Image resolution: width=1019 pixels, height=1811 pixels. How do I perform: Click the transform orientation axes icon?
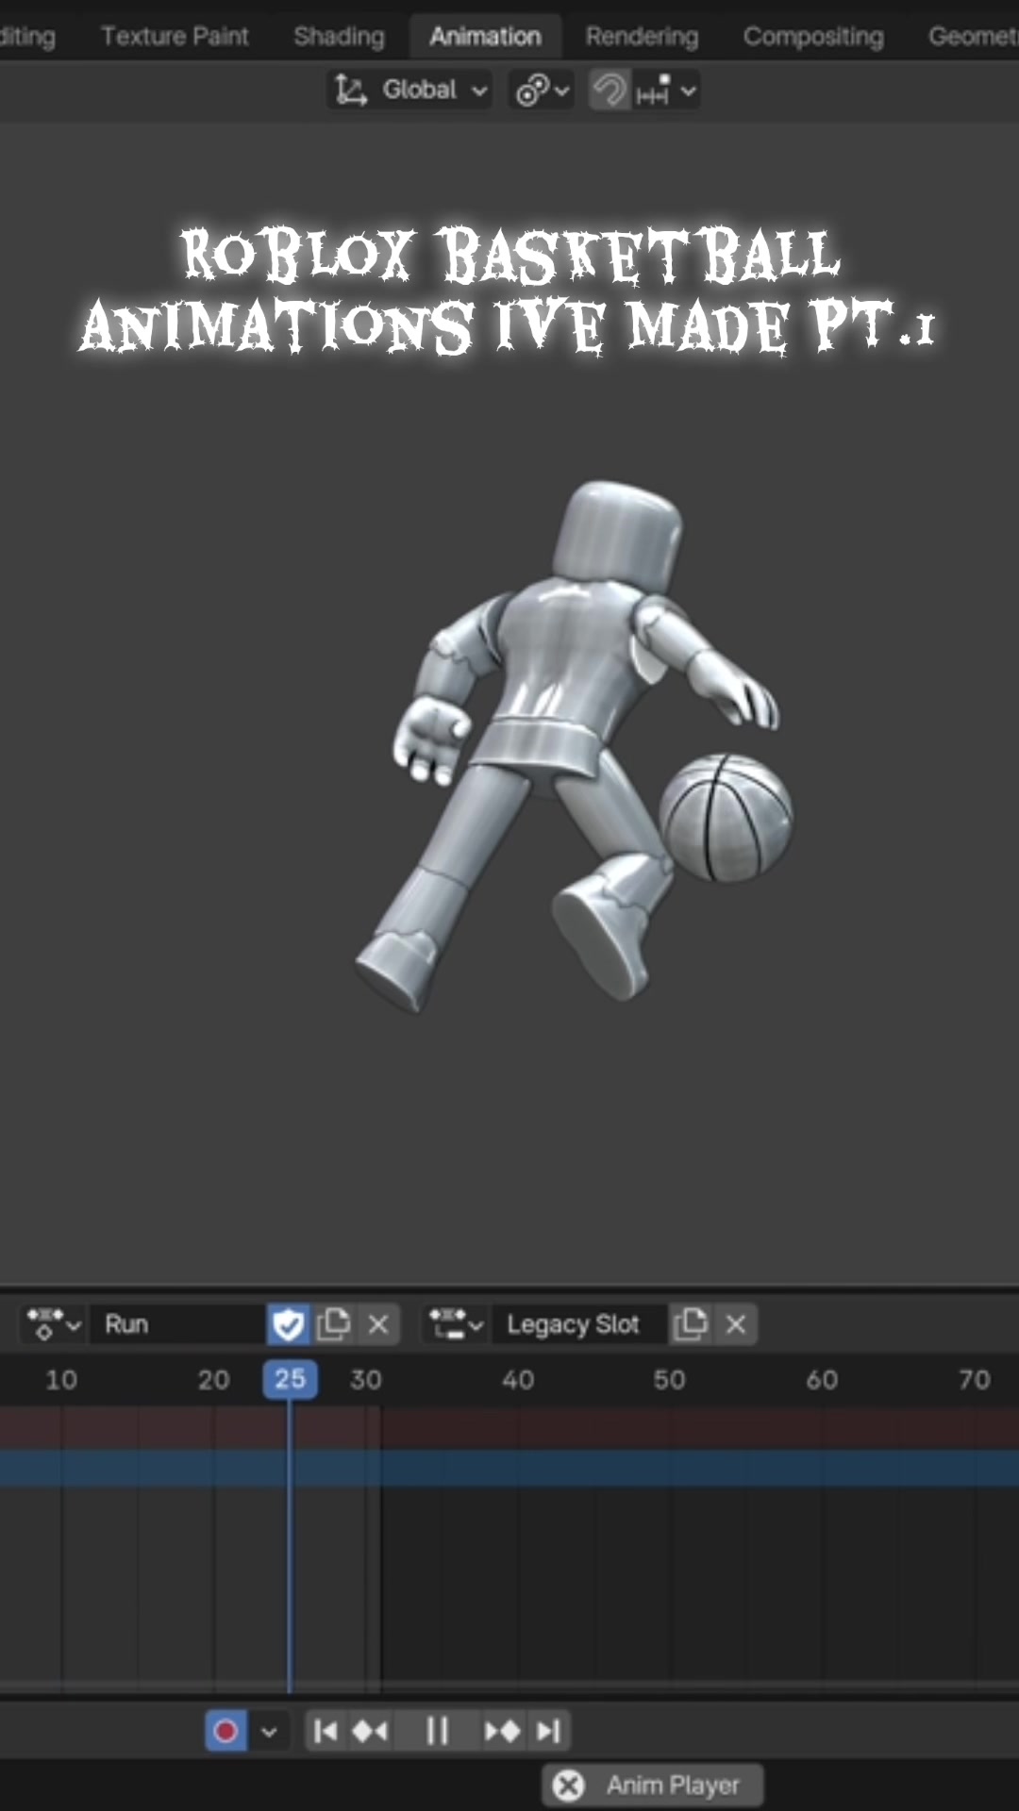tap(350, 91)
